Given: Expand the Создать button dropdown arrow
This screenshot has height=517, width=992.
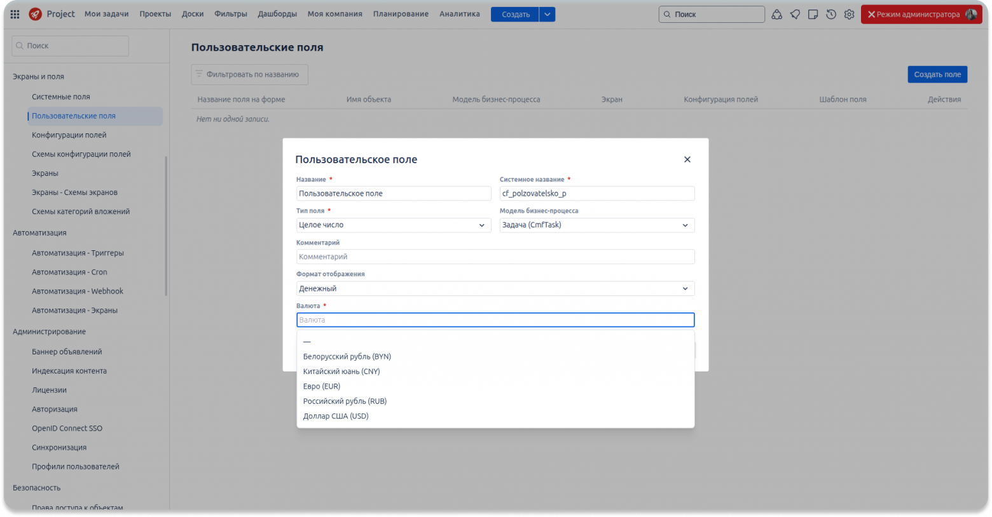Looking at the screenshot, I should pyautogui.click(x=548, y=14).
